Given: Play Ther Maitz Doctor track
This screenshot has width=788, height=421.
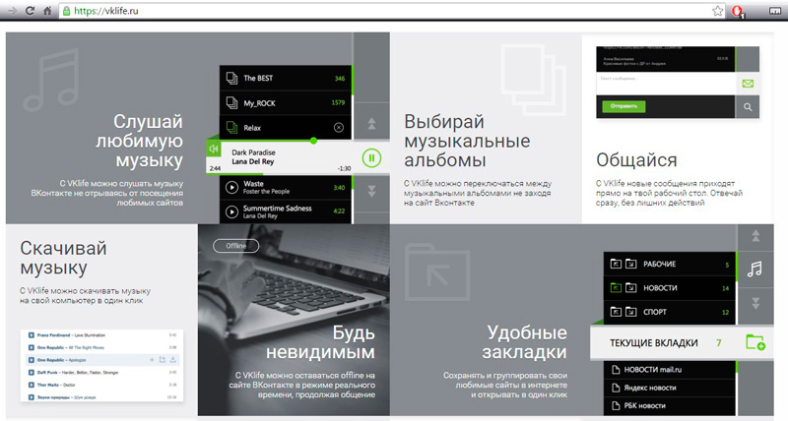Looking at the screenshot, I should (32, 386).
